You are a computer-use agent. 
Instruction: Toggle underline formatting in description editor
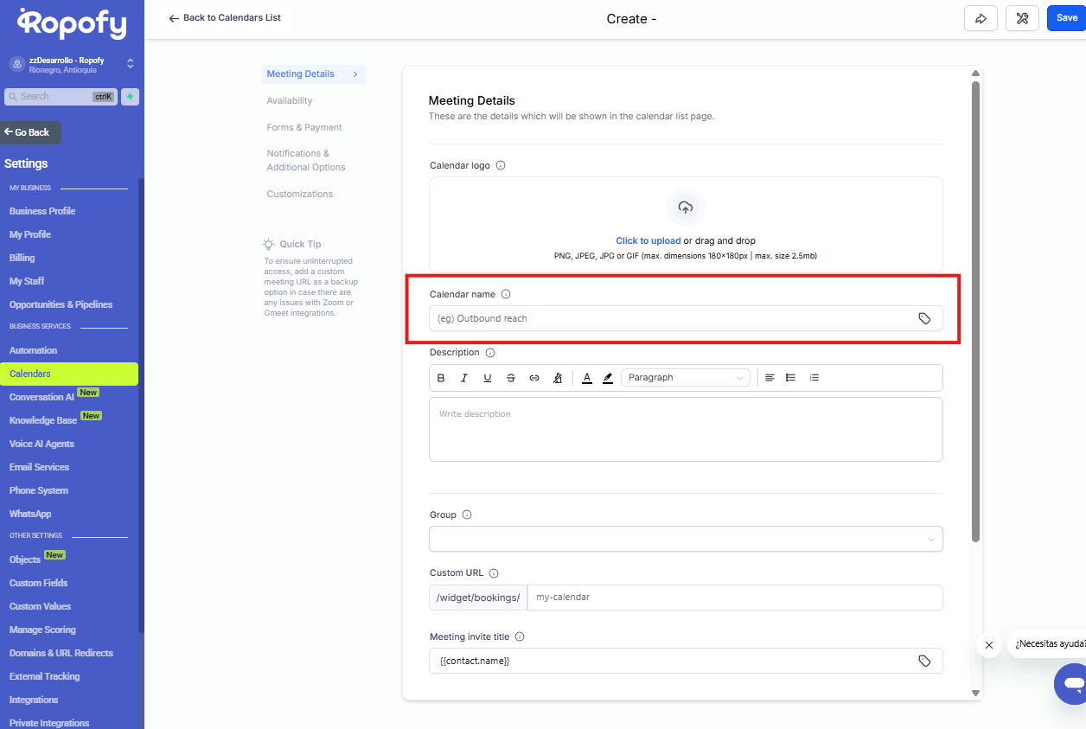488,378
